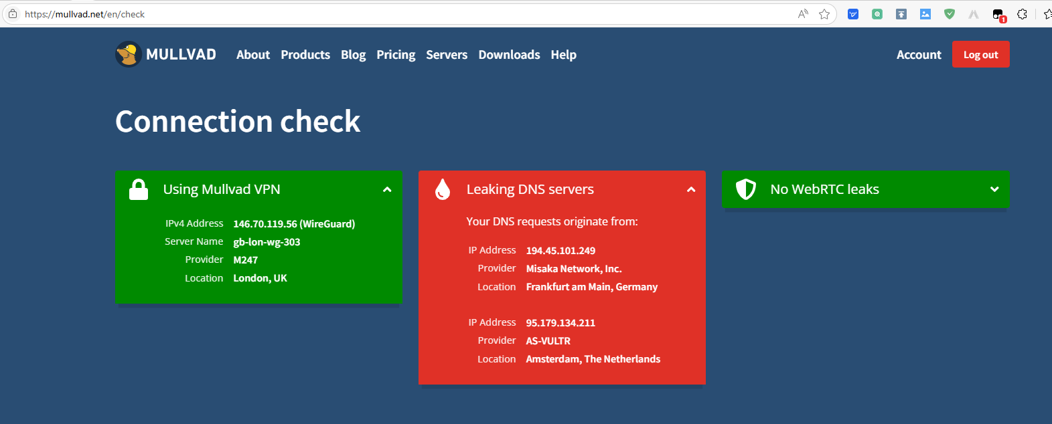Click the Connection check page heading
The height and width of the screenshot is (424, 1052).
(238, 122)
